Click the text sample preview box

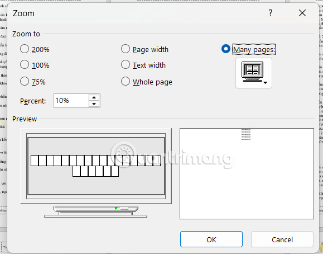[247, 173]
